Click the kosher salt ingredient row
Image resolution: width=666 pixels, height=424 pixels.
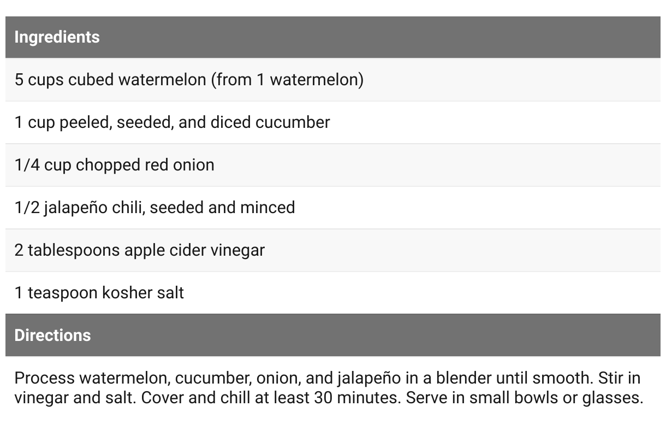pos(99,292)
